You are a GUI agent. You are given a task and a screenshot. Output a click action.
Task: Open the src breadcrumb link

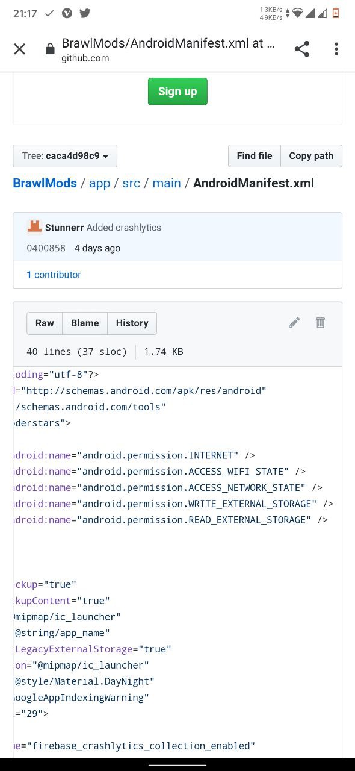(131, 183)
